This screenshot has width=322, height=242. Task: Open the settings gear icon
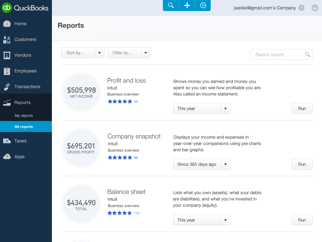302,8
